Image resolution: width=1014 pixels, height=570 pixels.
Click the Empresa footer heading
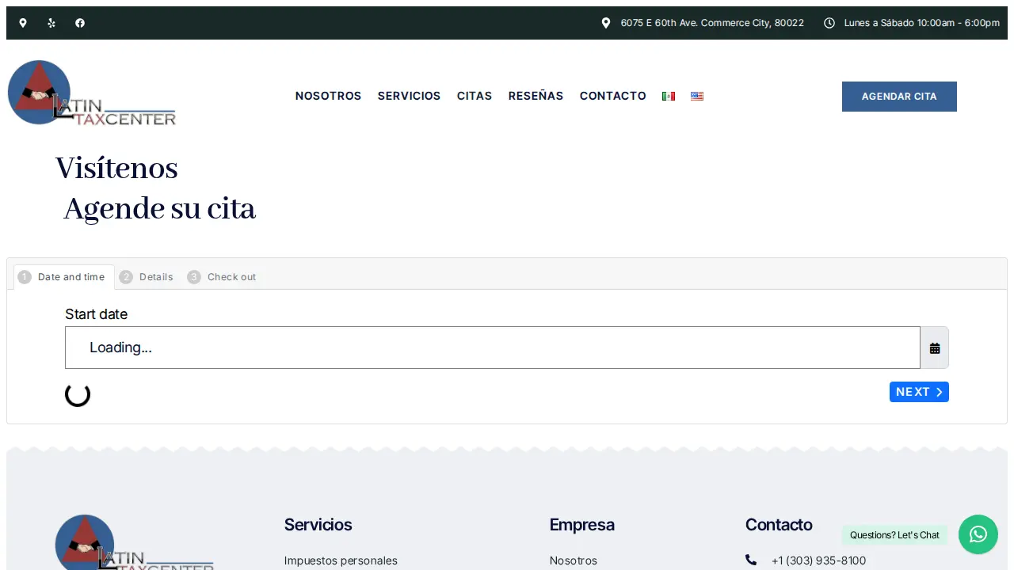click(x=582, y=525)
